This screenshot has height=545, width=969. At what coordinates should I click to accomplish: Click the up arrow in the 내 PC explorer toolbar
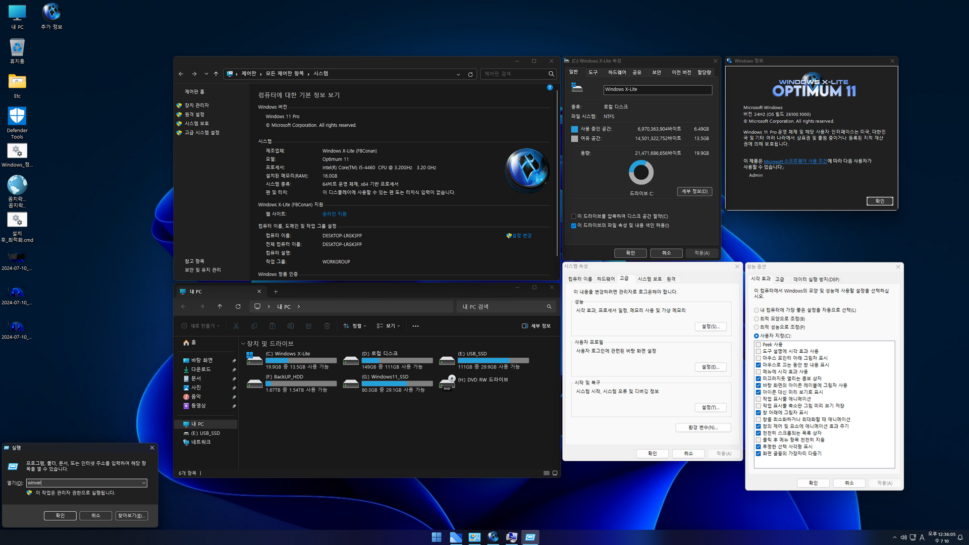pos(220,306)
